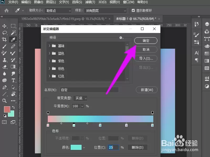Open the 窗口(W) menu
The height and width of the screenshot is (157, 210).
click(129, 2)
